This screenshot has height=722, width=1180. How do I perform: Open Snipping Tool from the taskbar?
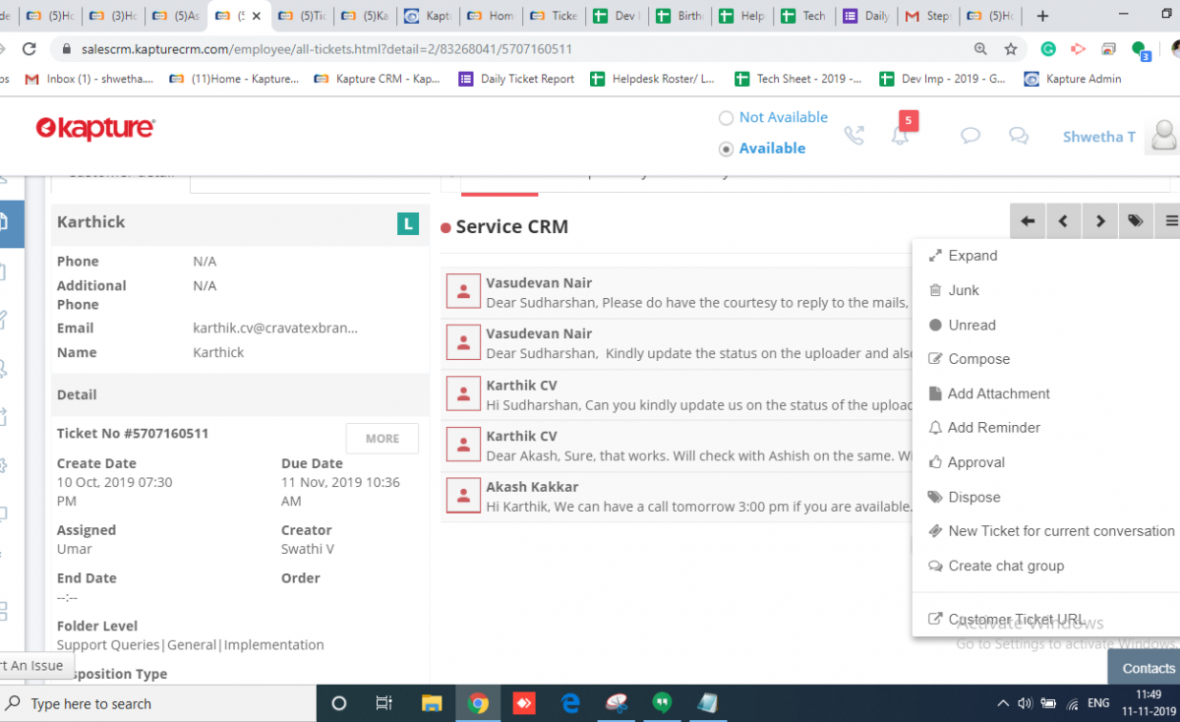[617, 703]
